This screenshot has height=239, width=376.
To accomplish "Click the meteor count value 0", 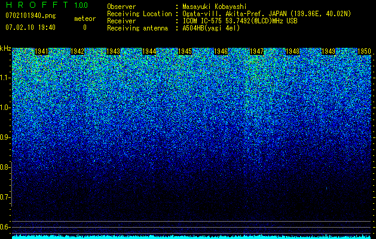I will click(85, 27).
